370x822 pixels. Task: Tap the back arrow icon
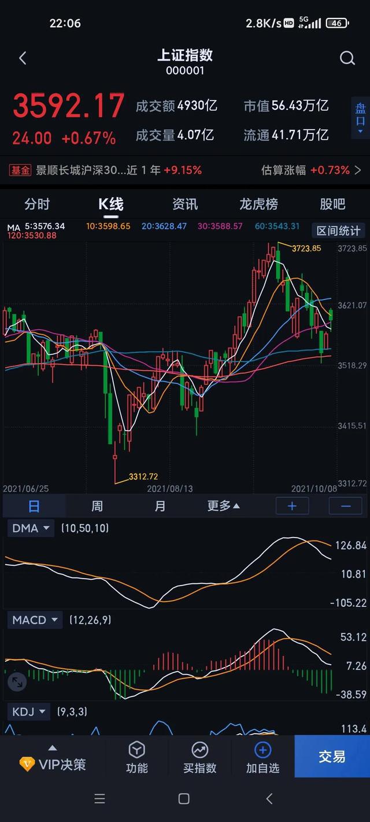pos(23,58)
